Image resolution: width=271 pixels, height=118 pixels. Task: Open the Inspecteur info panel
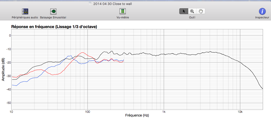(262, 11)
